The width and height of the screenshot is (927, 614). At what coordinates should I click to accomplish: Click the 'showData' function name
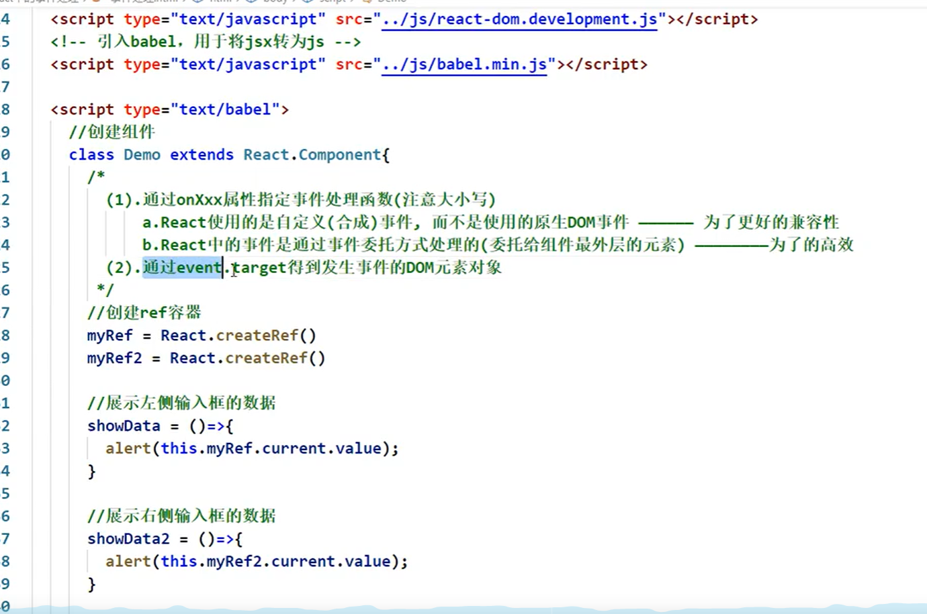pyautogui.click(x=124, y=426)
